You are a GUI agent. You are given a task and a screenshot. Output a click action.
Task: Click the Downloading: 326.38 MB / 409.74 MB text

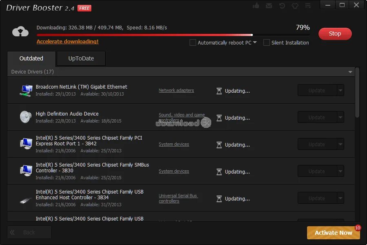[80, 28]
